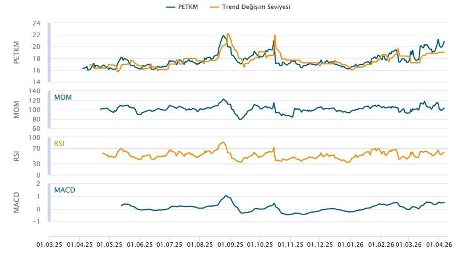
Task: Click the 01.06.25 x-axis date label
Action: click(140, 244)
